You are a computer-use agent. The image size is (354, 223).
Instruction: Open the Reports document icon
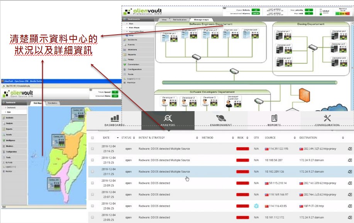point(274,118)
